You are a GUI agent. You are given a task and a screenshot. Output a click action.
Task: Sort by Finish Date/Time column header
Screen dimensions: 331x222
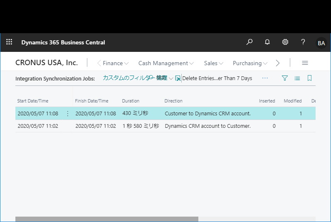point(91,101)
